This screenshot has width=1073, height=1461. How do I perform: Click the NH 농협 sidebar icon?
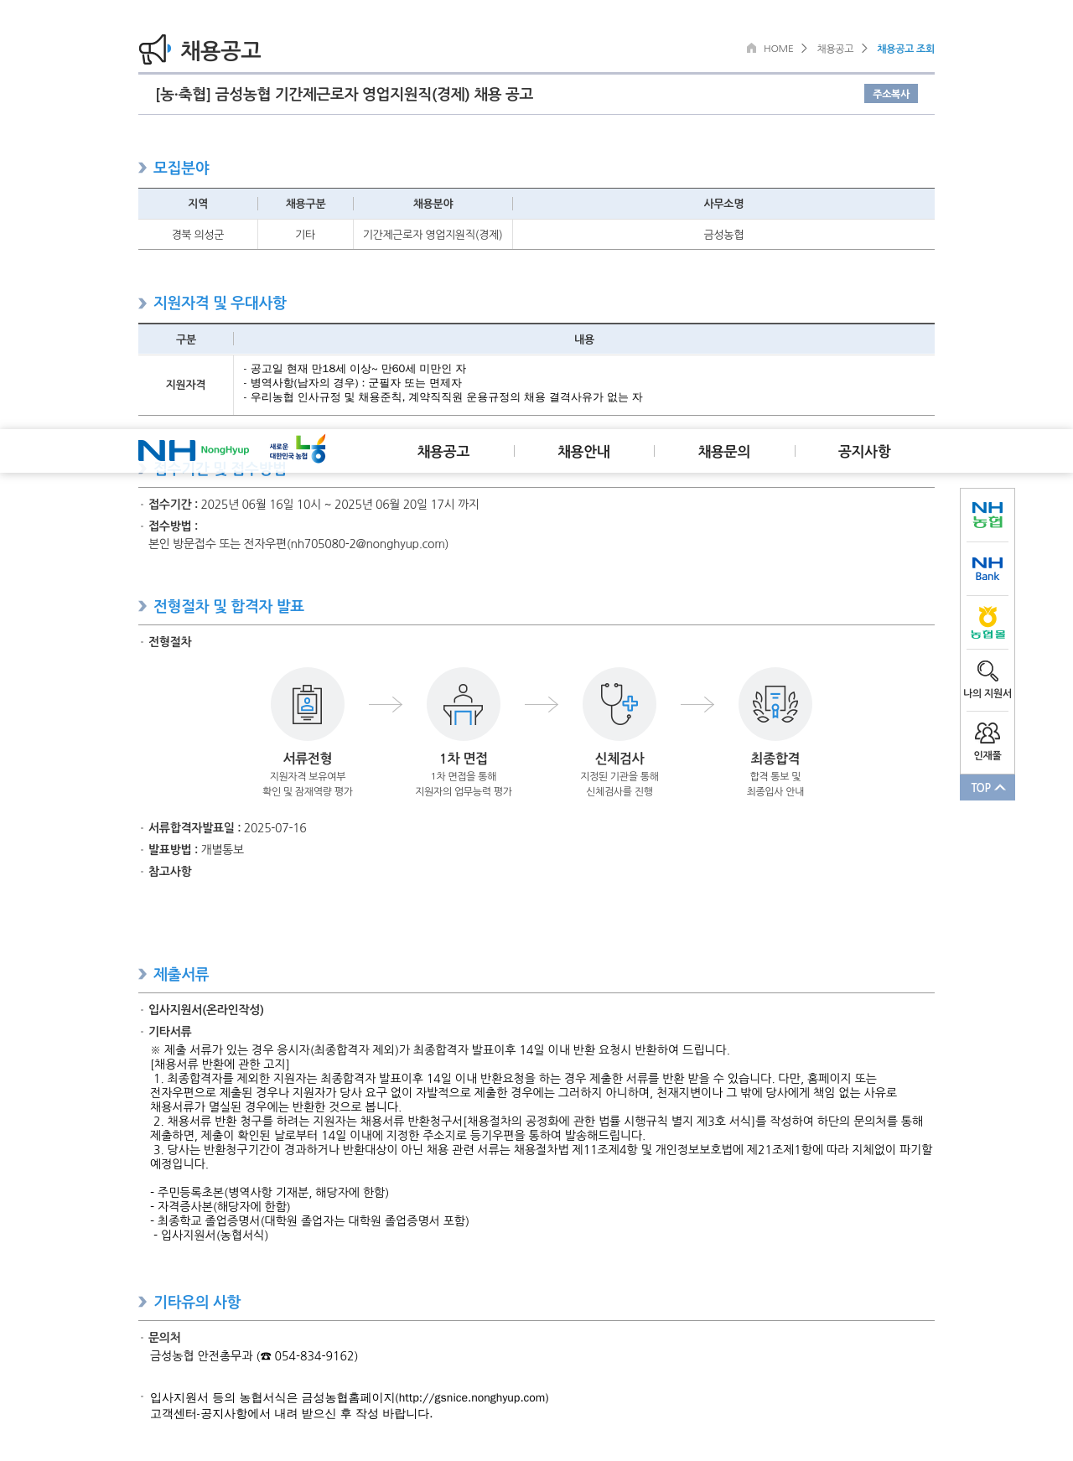tap(987, 515)
